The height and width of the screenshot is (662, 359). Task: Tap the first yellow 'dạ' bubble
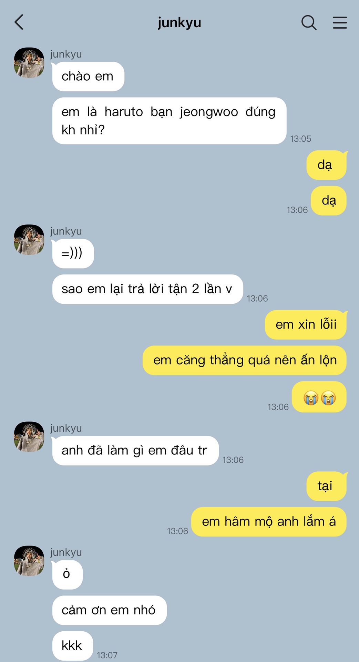coord(327,165)
